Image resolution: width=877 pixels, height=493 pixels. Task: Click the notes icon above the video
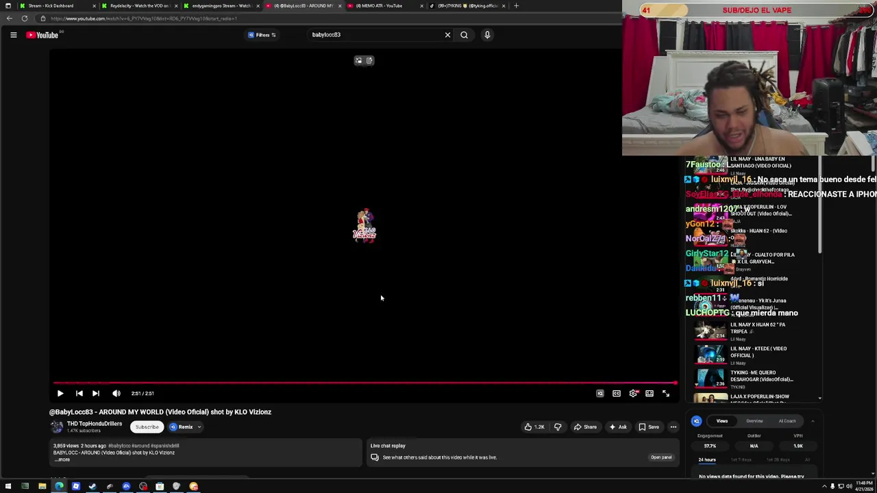point(369,60)
